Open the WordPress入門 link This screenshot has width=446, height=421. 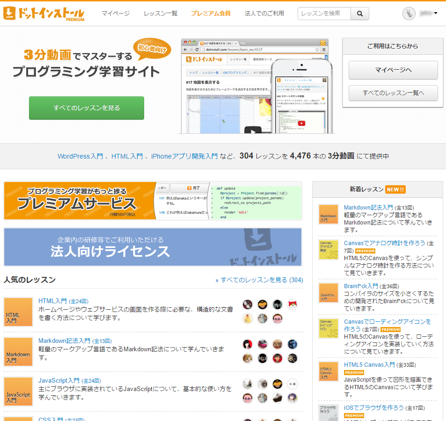[80, 156]
